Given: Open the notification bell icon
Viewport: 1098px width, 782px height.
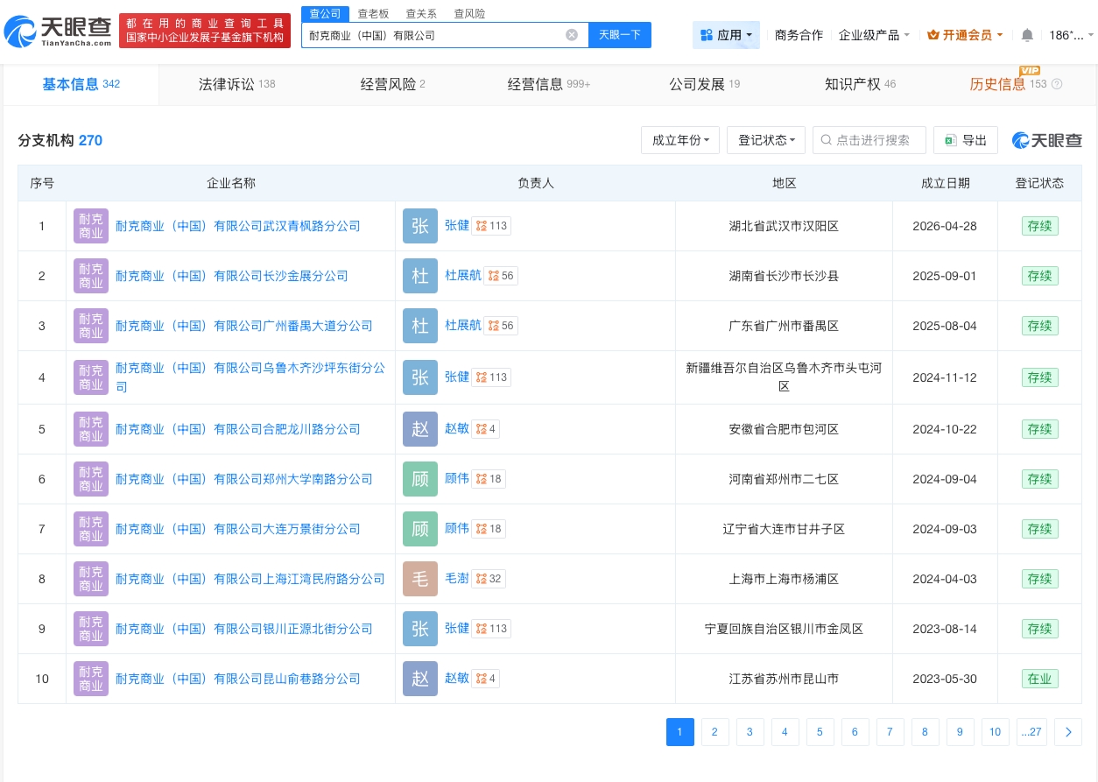Looking at the screenshot, I should coord(1027,35).
